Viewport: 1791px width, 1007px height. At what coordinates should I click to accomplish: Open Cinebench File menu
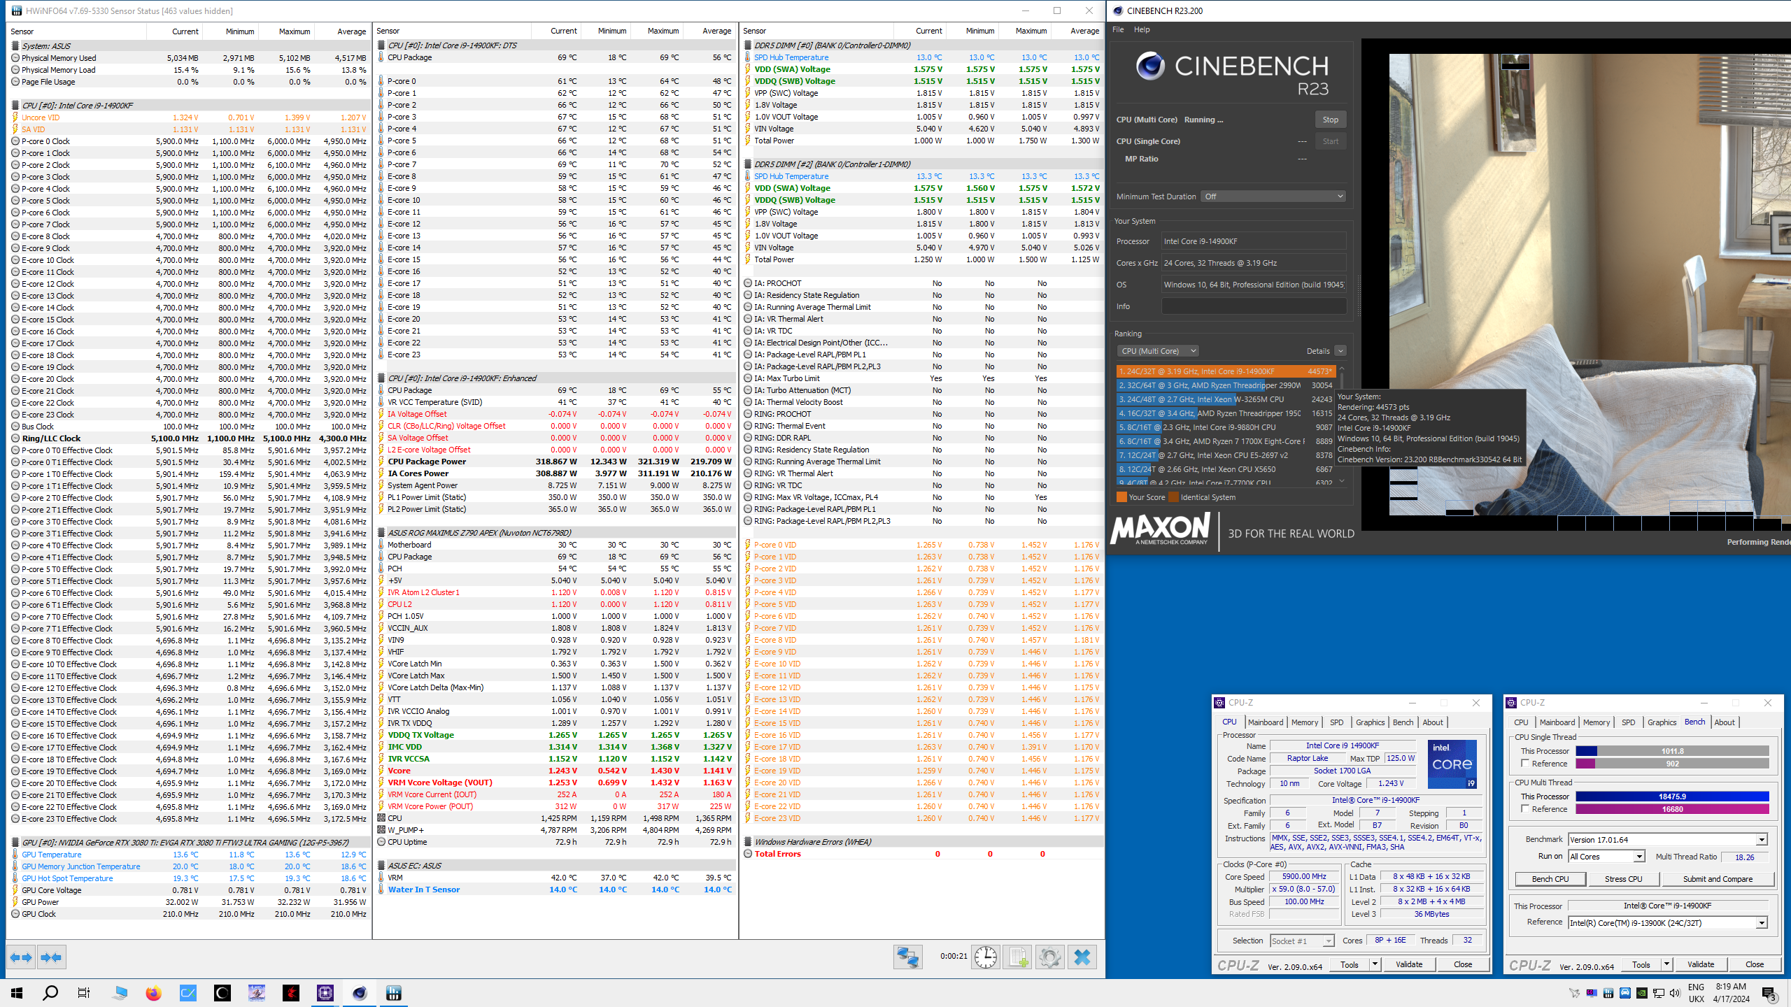1118,29
